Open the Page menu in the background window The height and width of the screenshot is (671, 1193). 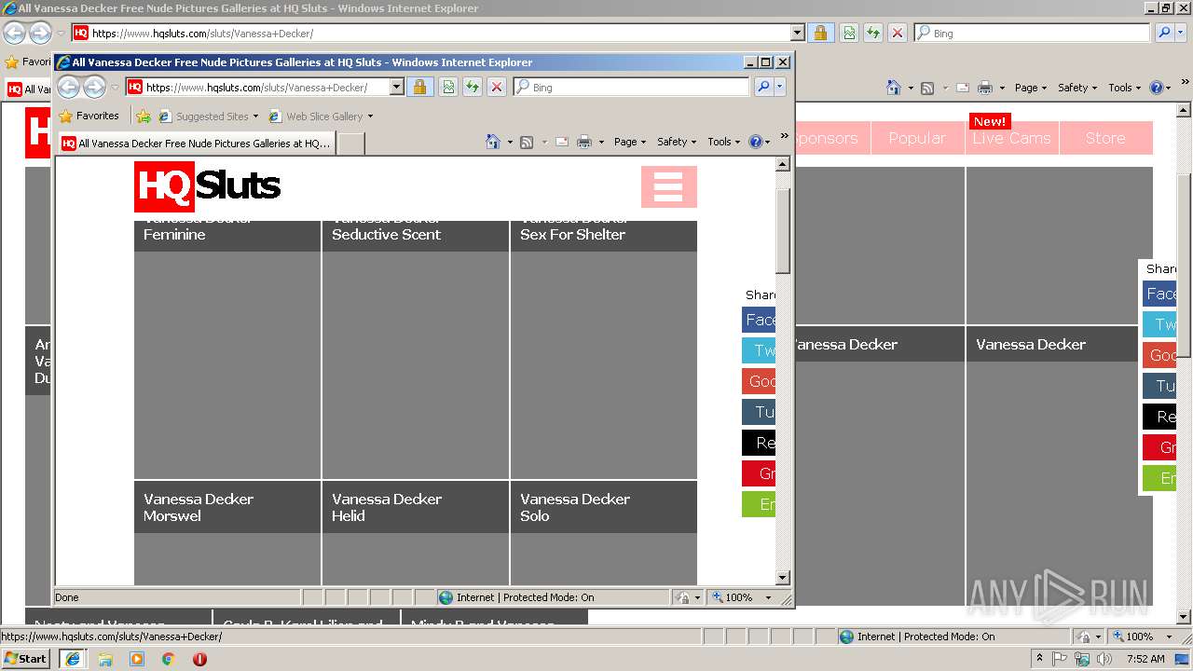1031,88
